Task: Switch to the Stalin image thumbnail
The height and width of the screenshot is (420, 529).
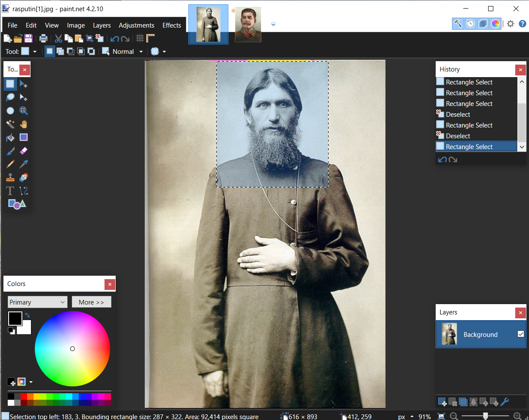Action: click(x=248, y=25)
